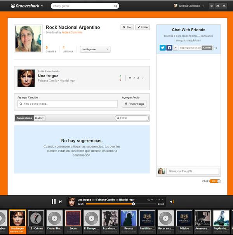Click small album art in player bar
Viewport: 233px width, 235px height.
click(x=71, y=202)
